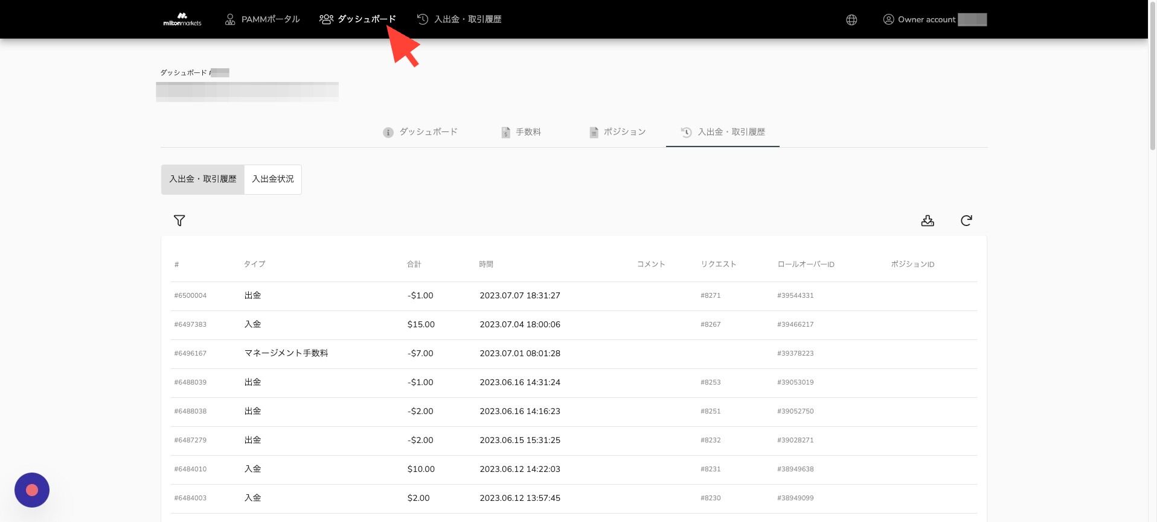This screenshot has height=522, width=1157.
Task: Click timestamp 2023.07.01 08:01:28
Action: pos(520,353)
